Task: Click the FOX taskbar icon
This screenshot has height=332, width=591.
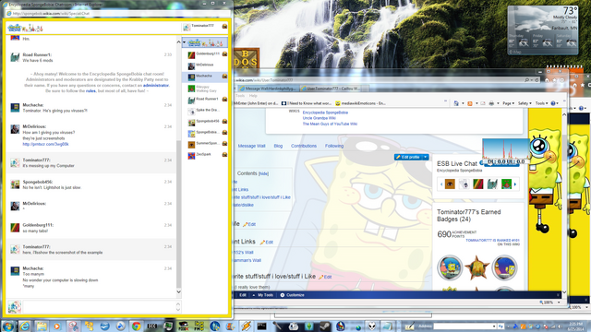Action: [x=184, y=326]
